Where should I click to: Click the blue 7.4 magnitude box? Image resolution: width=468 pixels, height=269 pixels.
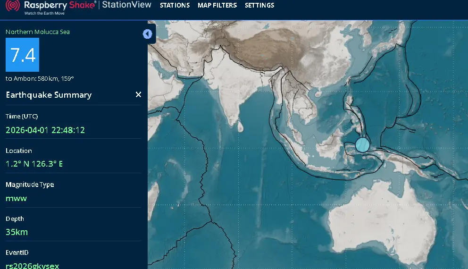click(22, 55)
